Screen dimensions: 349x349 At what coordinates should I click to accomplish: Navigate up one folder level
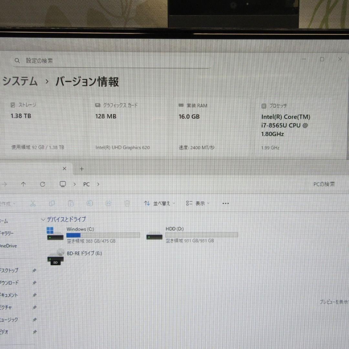point(23,184)
